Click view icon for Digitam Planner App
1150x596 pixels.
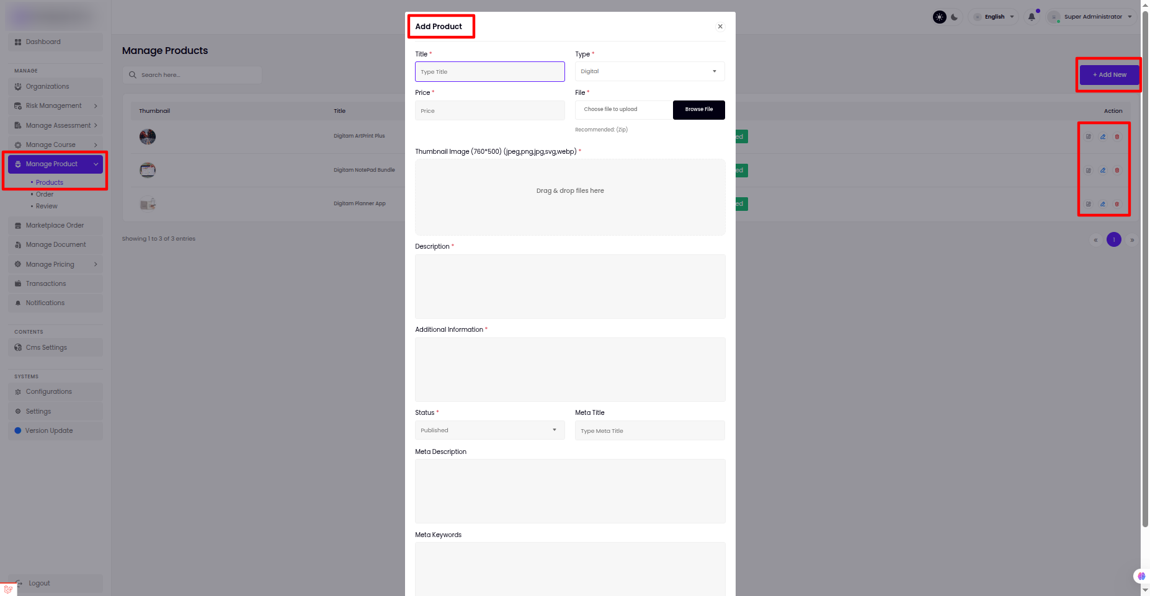pyautogui.click(x=1089, y=204)
